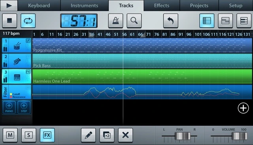Click bar 101 on the timeline ruler
This screenshot has width=253, height=145.
tap(198, 34)
